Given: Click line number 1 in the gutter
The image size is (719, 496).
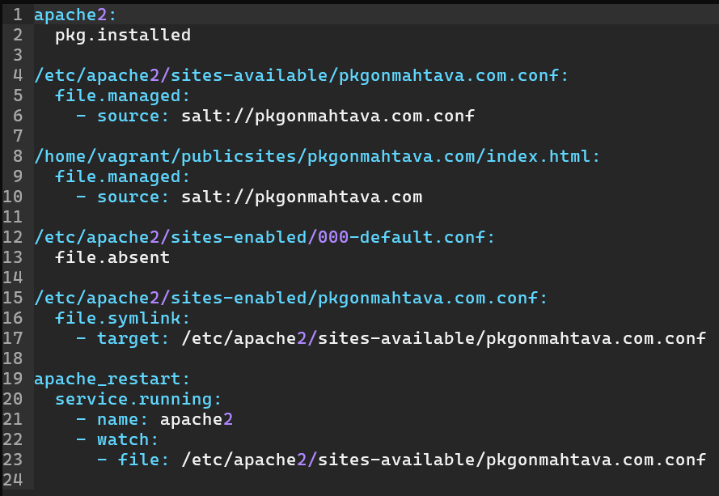Looking at the screenshot, I should pos(17,15).
